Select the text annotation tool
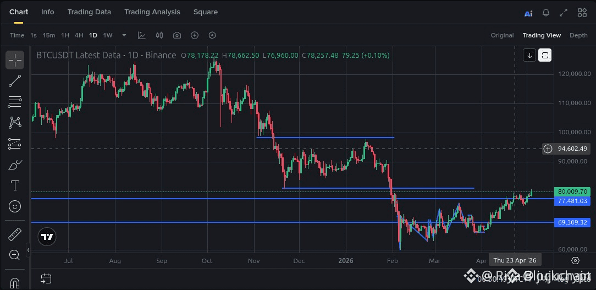The height and width of the screenshot is (290, 596). pyautogui.click(x=15, y=186)
